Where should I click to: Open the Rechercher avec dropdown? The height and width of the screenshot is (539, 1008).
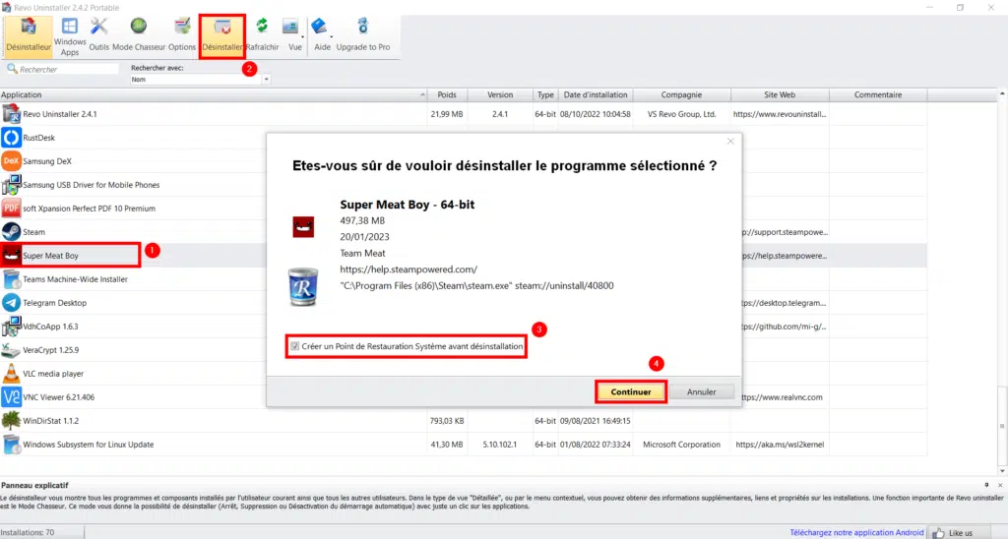click(266, 79)
